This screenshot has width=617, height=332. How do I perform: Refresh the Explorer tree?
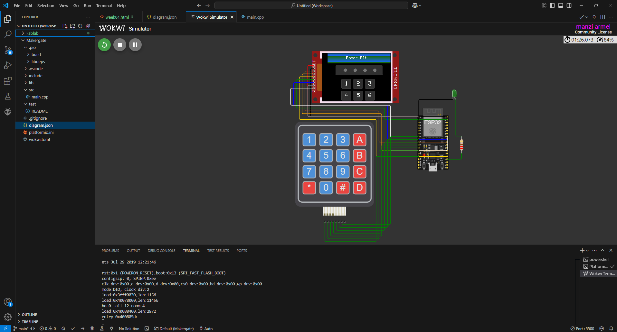(x=80, y=26)
